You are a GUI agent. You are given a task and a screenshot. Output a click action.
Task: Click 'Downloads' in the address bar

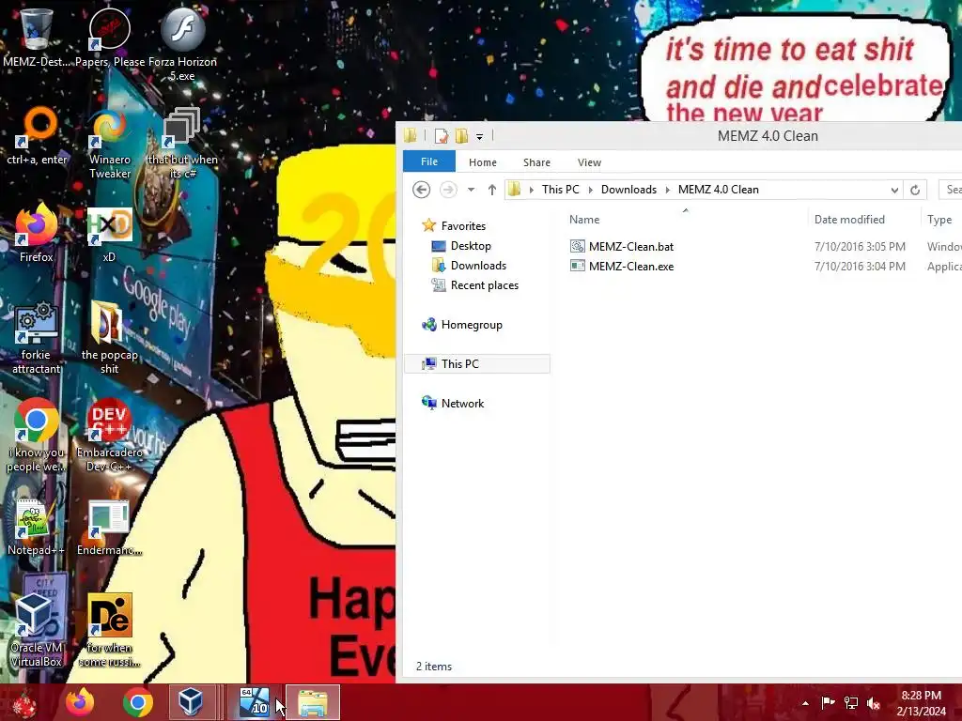pos(628,190)
